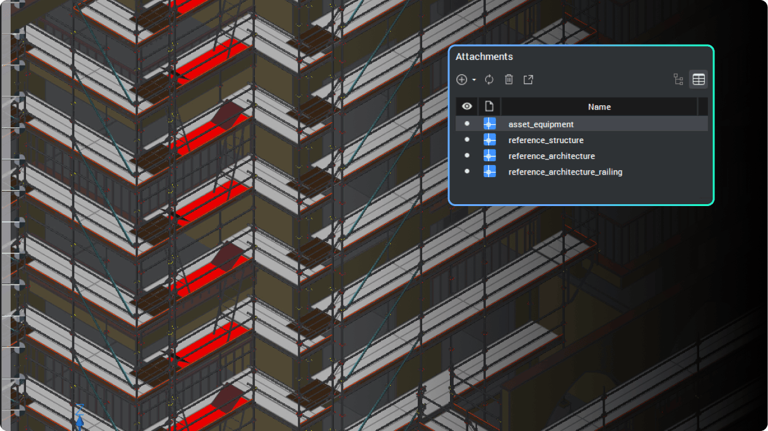Hide the reference_structure attachment

pos(466,139)
